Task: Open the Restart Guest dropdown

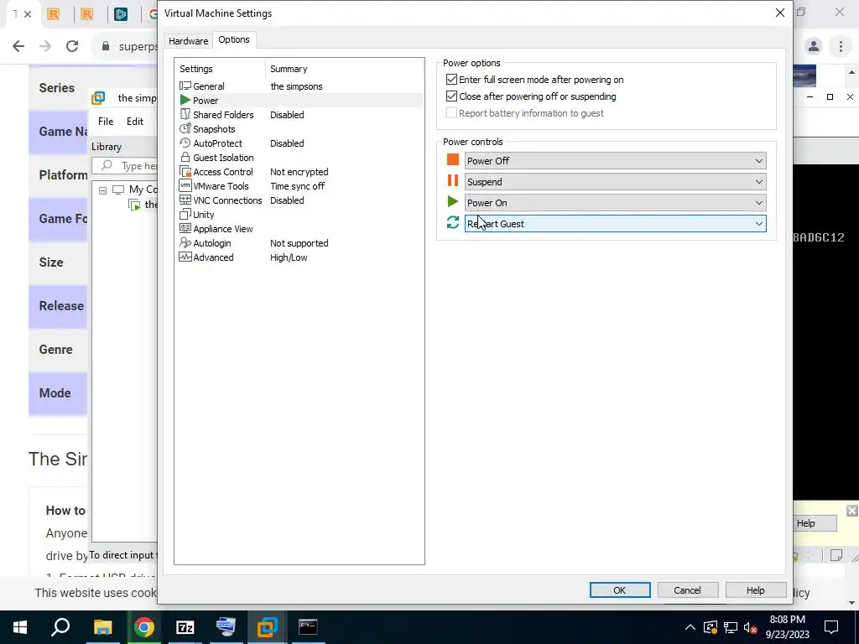Action: click(615, 223)
